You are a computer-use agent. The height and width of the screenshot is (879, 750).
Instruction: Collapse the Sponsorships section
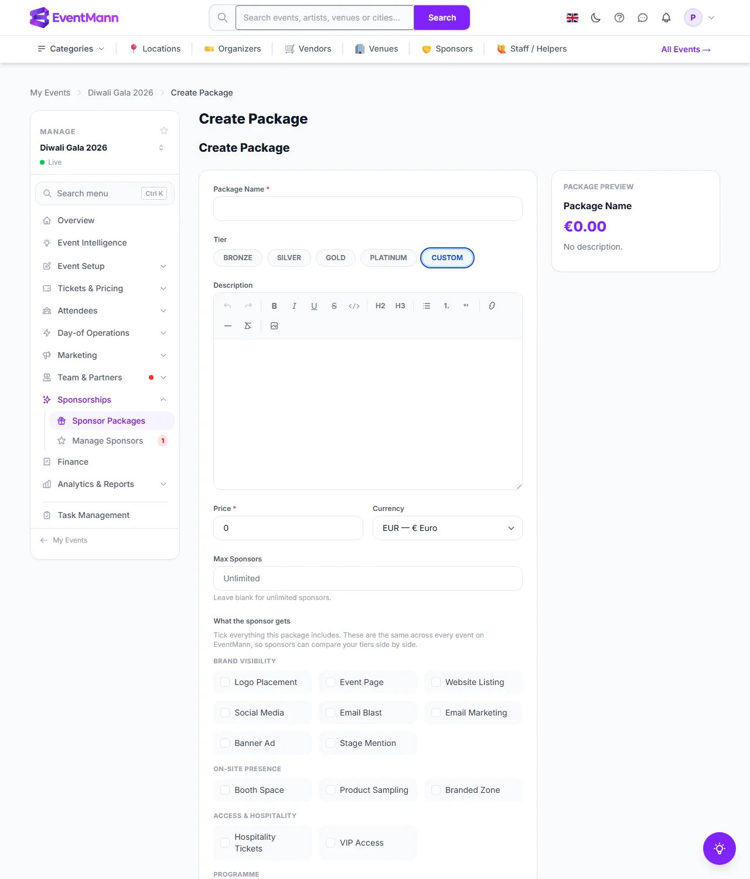105,400
